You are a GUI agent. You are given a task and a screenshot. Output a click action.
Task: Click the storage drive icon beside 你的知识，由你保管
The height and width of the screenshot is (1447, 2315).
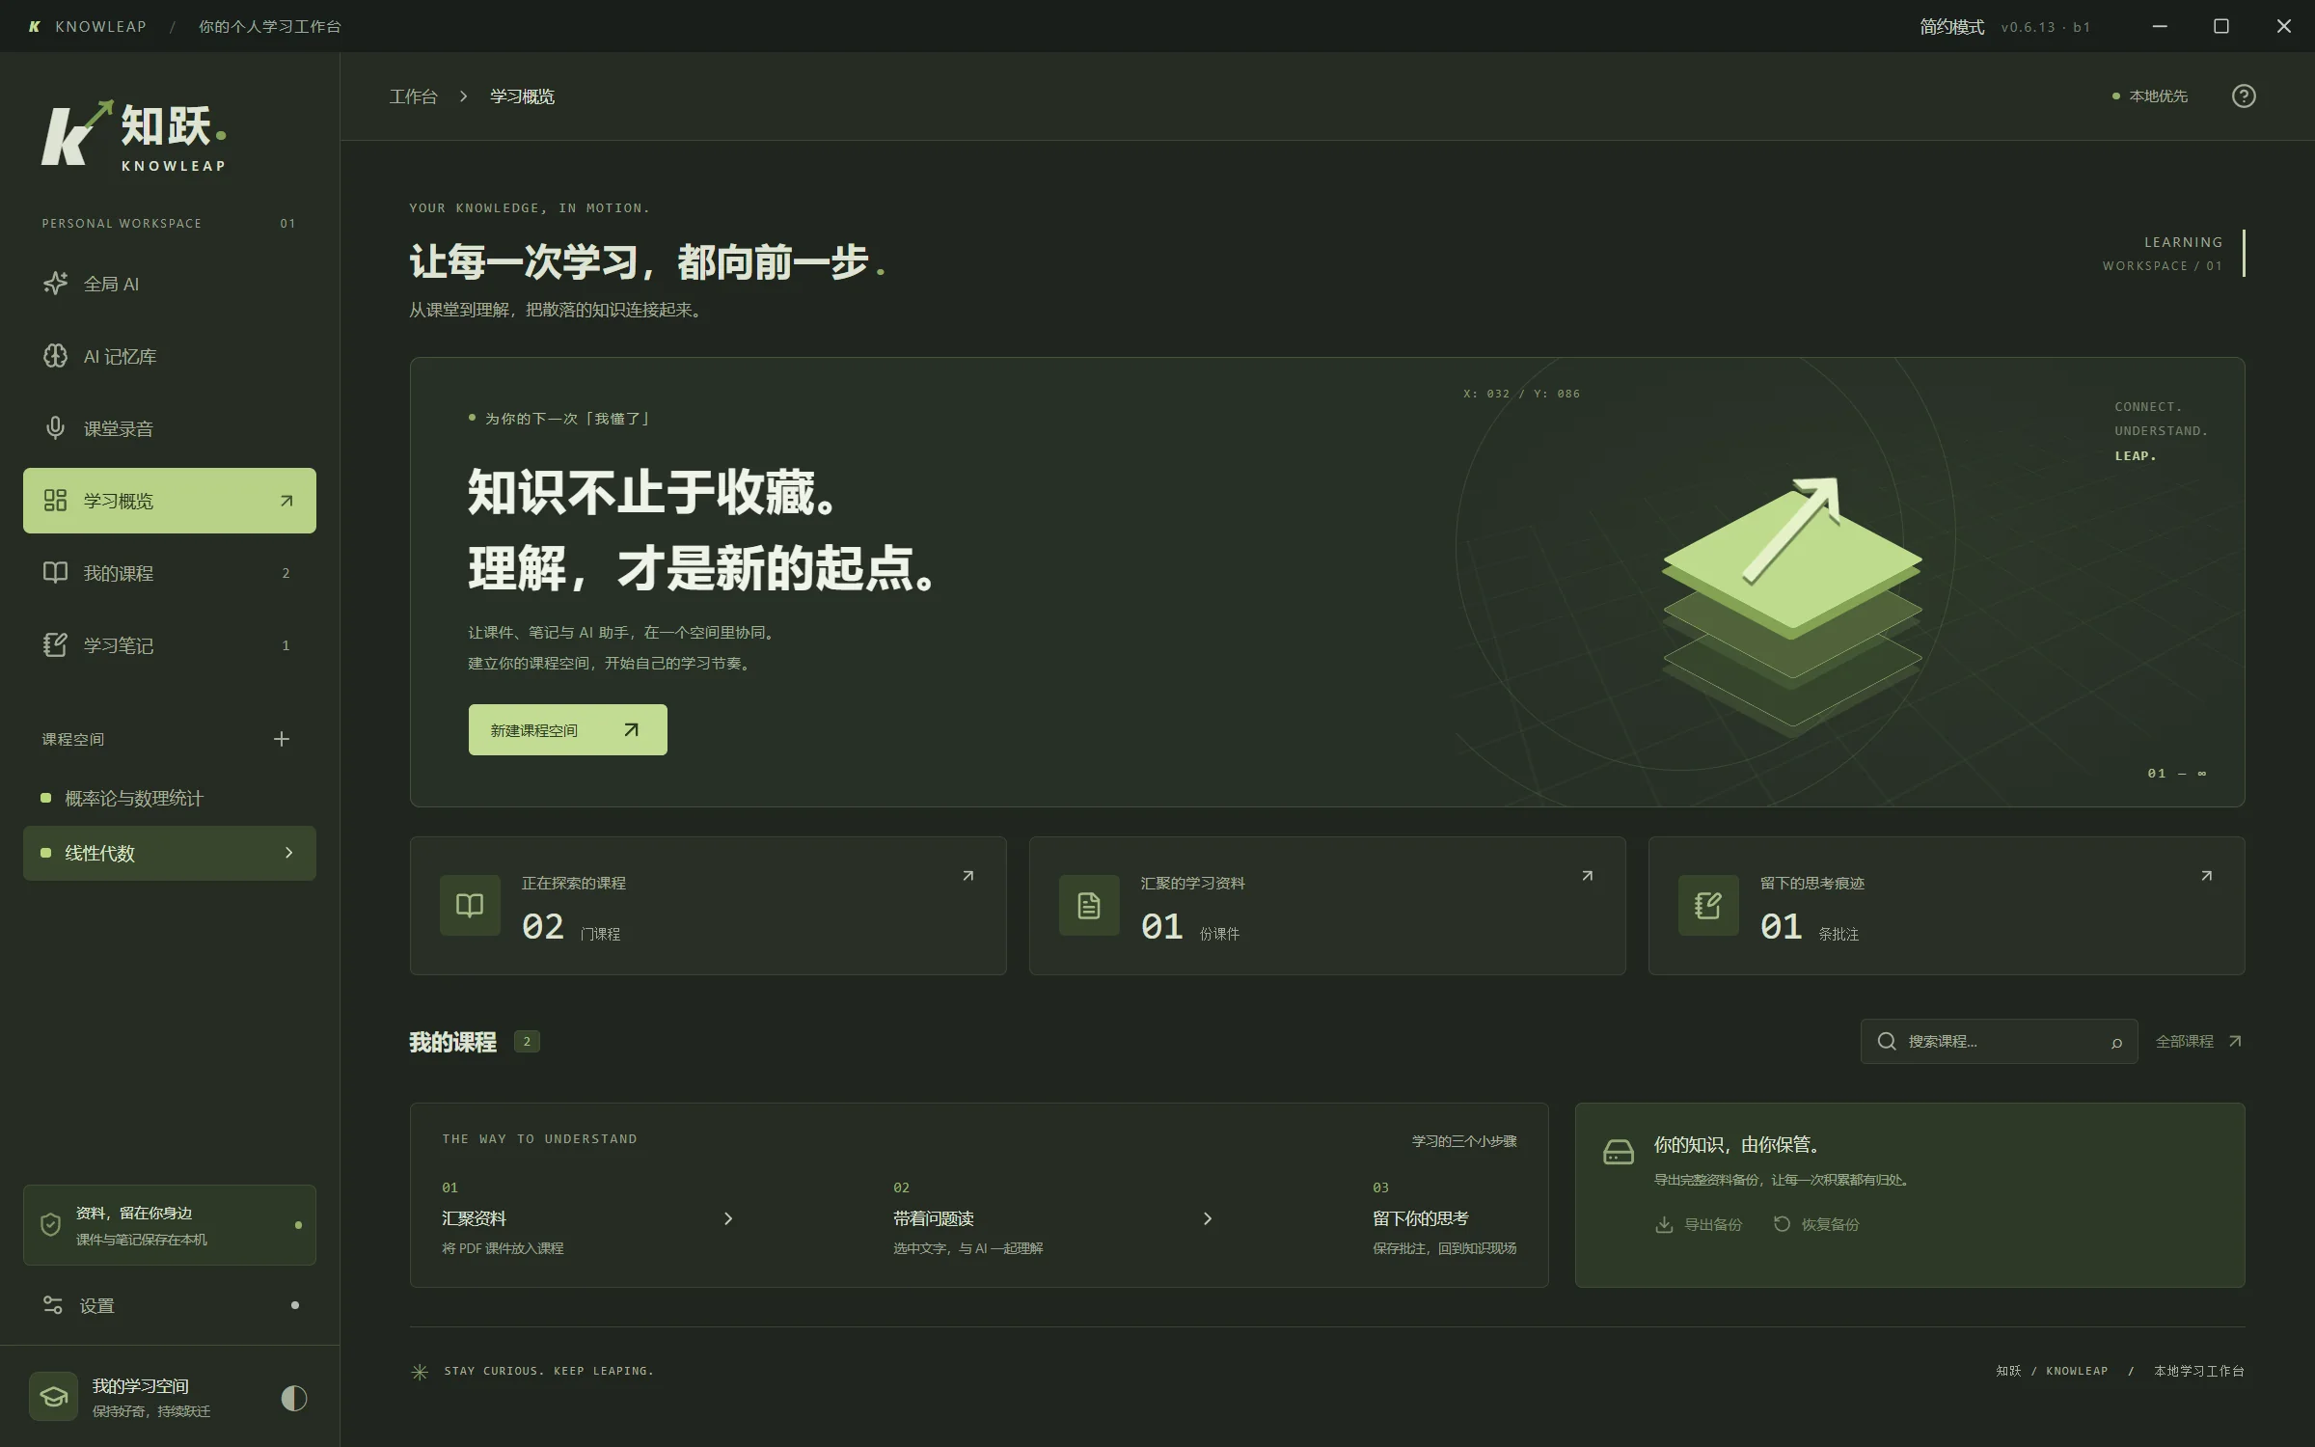coord(1619,1152)
